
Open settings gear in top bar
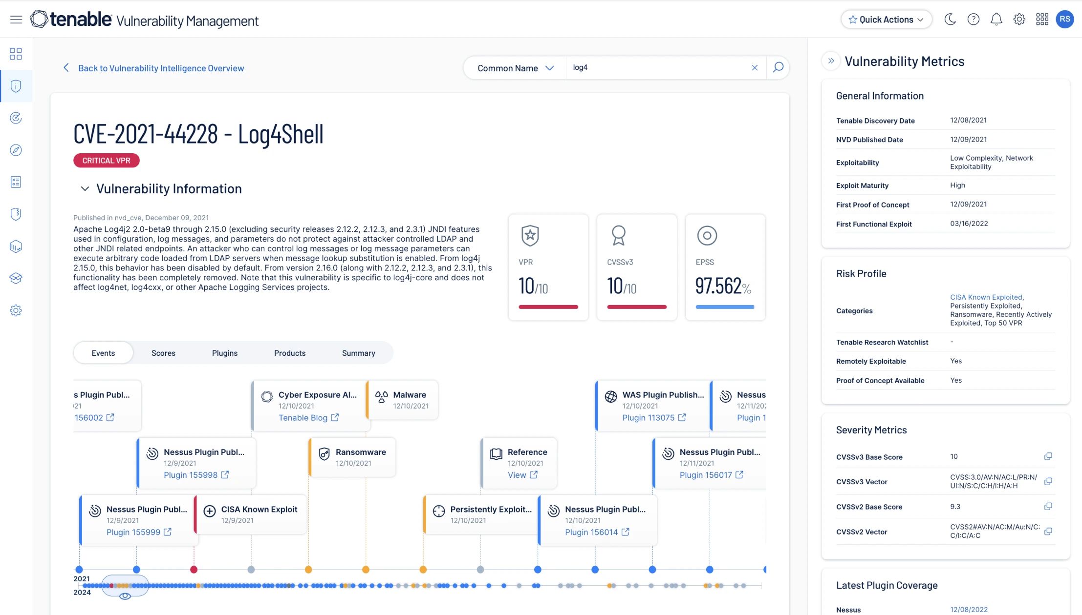tap(1019, 20)
